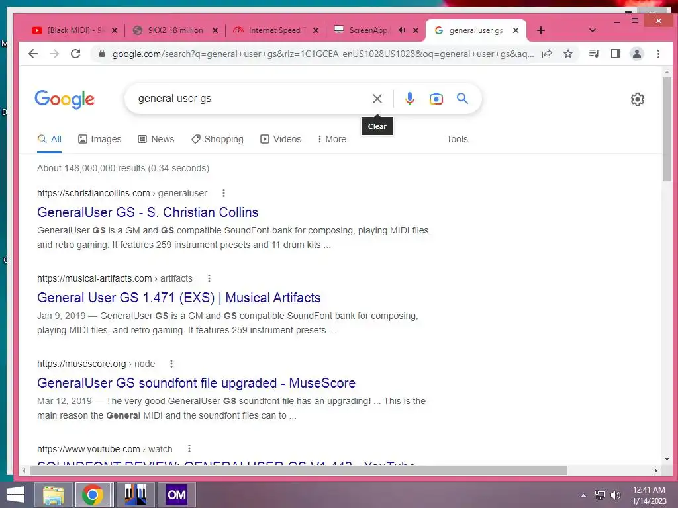
Task: Click the horizontal scrollbar thumb
Action: 299,470
